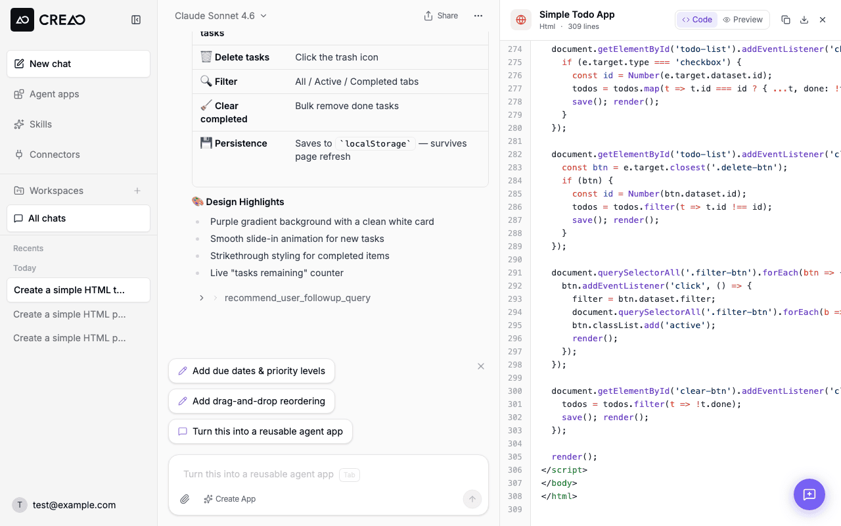Image resolution: width=841 pixels, height=526 pixels.
Task: Choose 'Add due dates & priority levels' suggestion
Action: (x=252, y=371)
